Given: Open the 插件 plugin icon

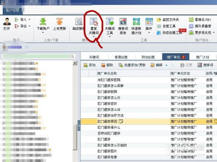Looking at the screenshot, I should pyautogui.click(x=149, y=22).
